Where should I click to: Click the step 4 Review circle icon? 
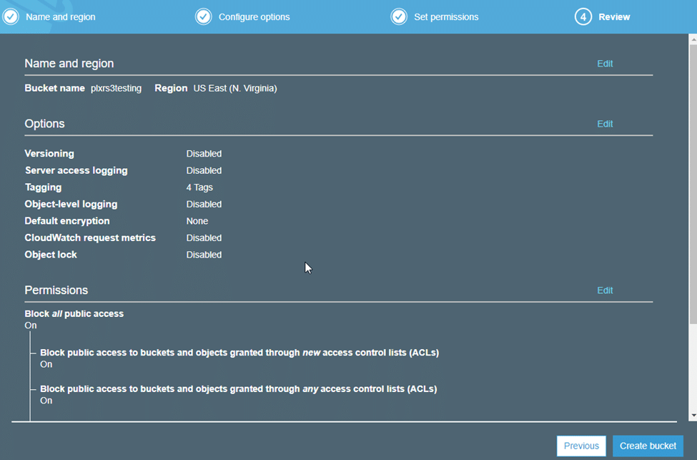(x=583, y=17)
